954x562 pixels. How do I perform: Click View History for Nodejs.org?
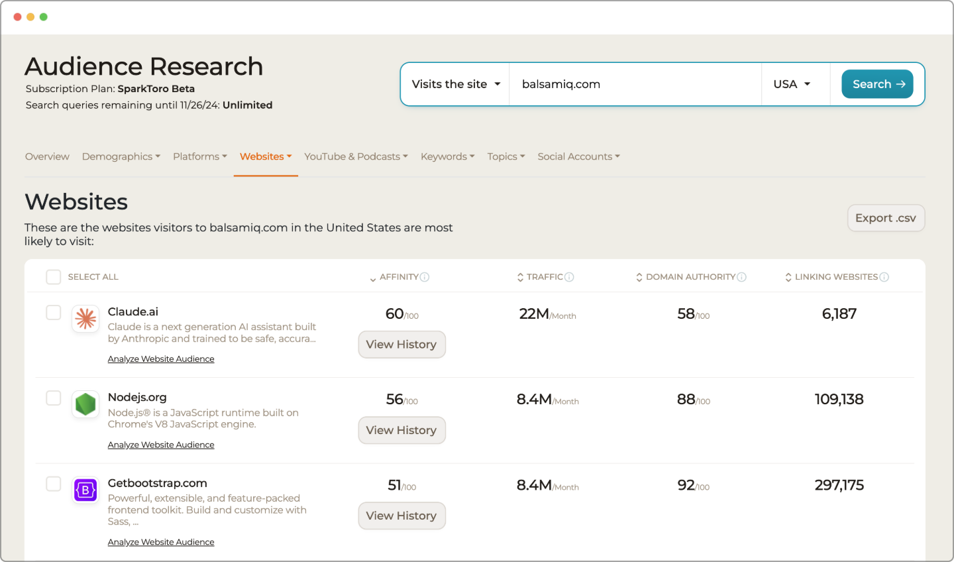coord(401,430)
